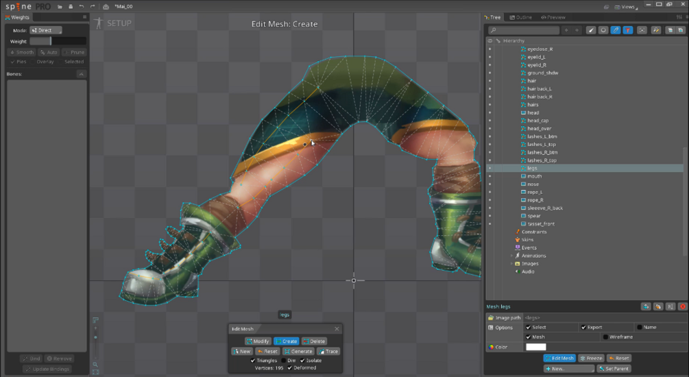The height and width of the screenshot is (377, 689).
Task: Click the Trace button in Edit Mesh
Action: [x=328, y=351]
